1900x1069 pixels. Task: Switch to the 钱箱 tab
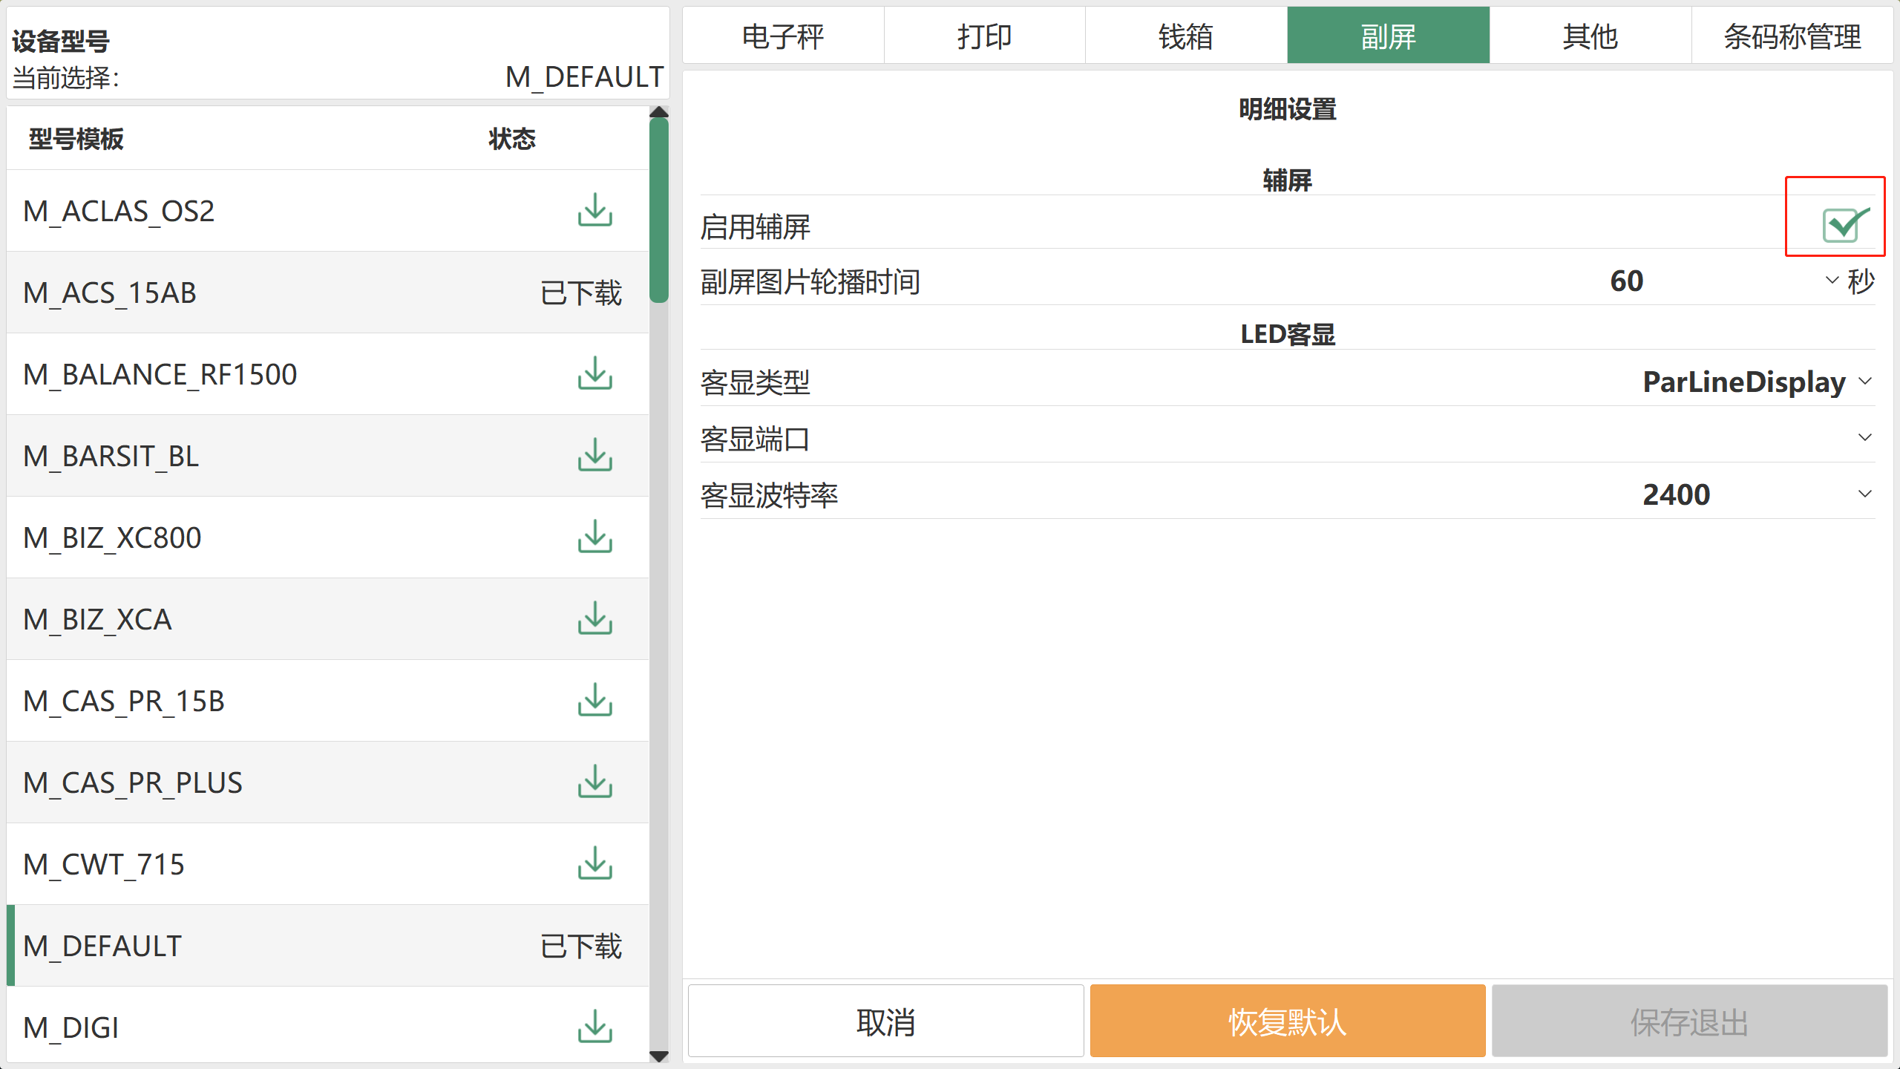[1186, 36]
